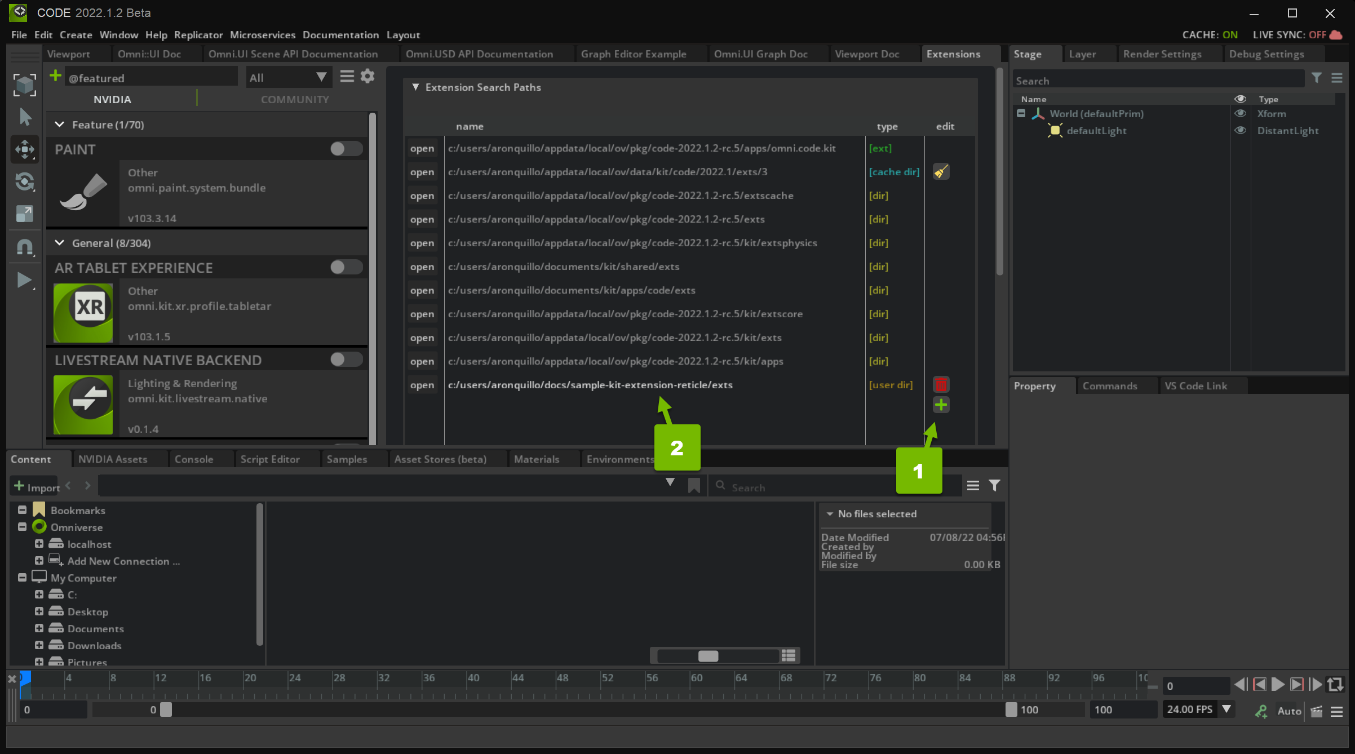Open the Replicator menu
Viewport: 1355px width, 754px height.
coord(198,34)
